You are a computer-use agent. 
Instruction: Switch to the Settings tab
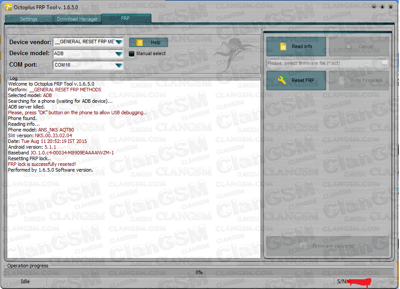click(x=29, y=19)
